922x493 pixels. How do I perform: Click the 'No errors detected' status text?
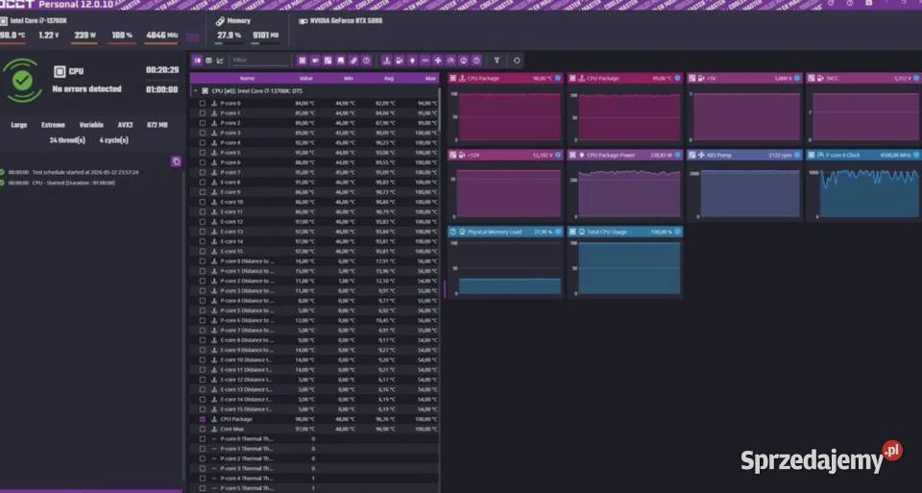[86, 89]
